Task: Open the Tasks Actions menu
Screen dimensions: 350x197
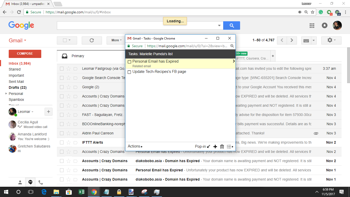Action: click(x=135, y=146)
